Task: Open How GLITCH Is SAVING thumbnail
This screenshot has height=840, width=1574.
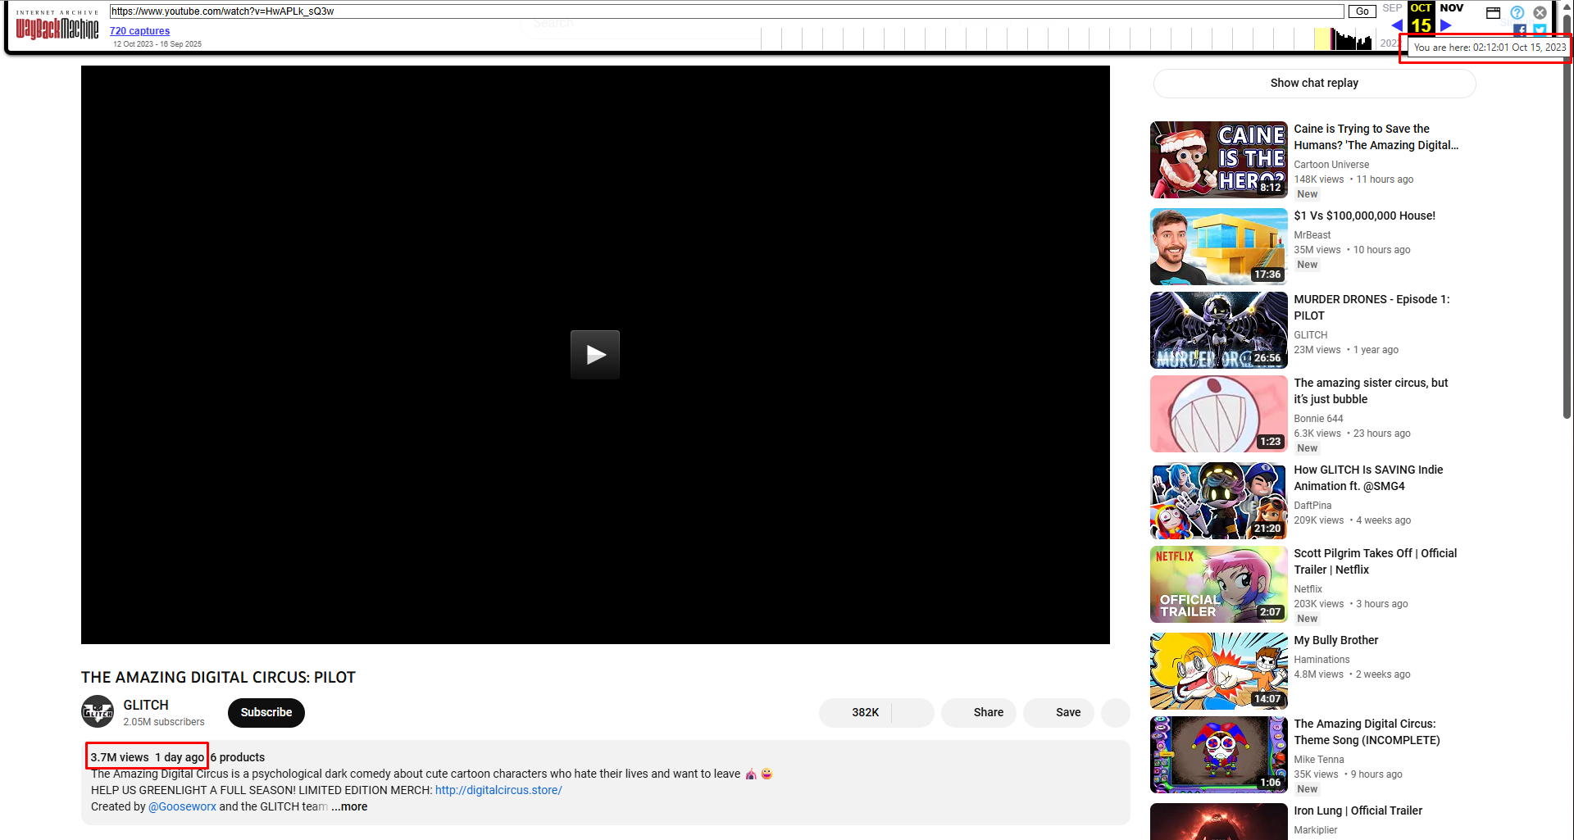Action: click(1219, 501)
